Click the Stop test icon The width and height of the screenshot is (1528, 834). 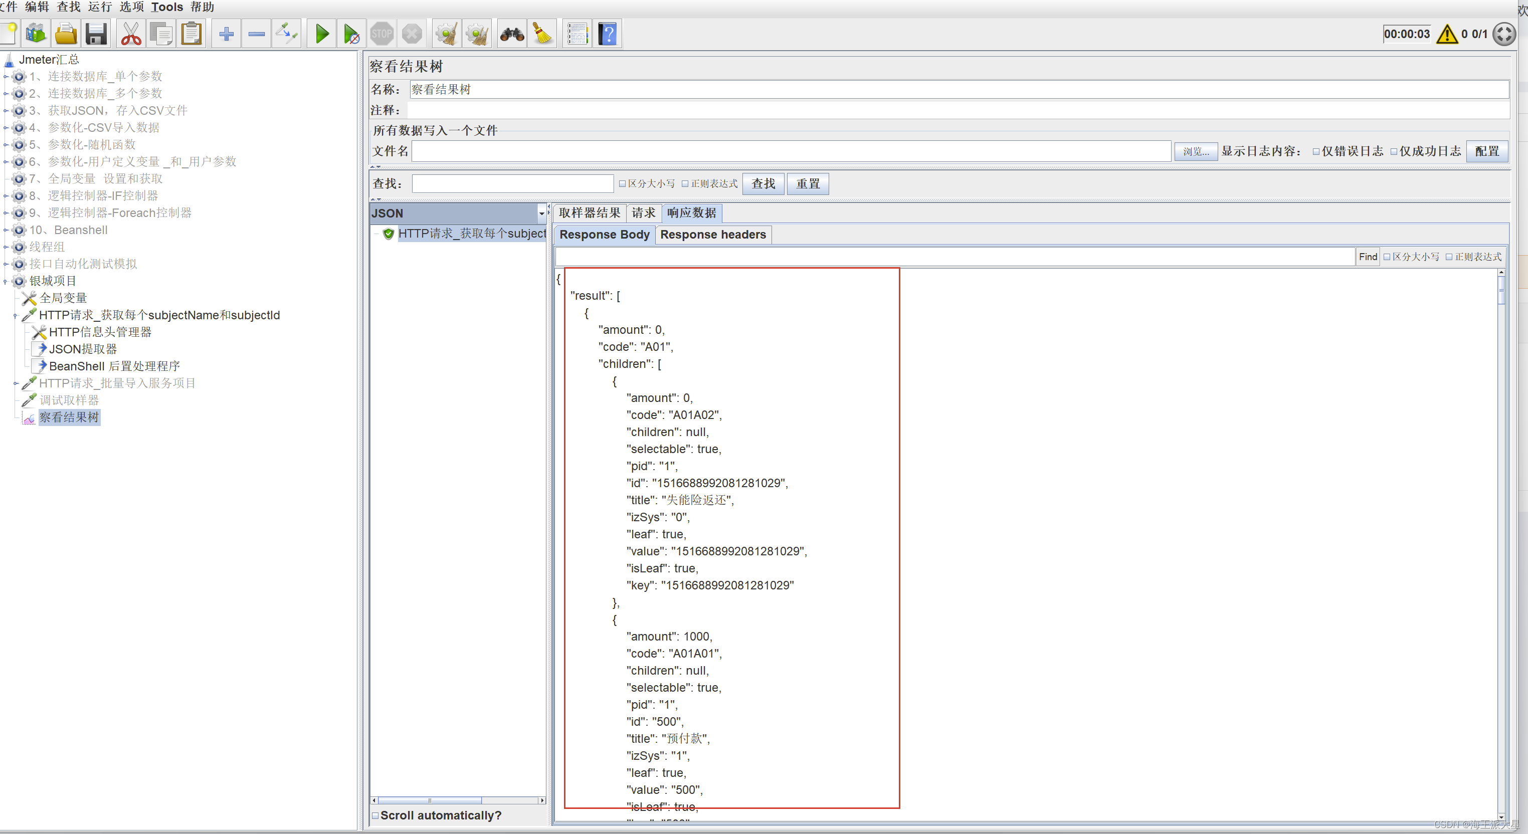click(x=381, y=33)
